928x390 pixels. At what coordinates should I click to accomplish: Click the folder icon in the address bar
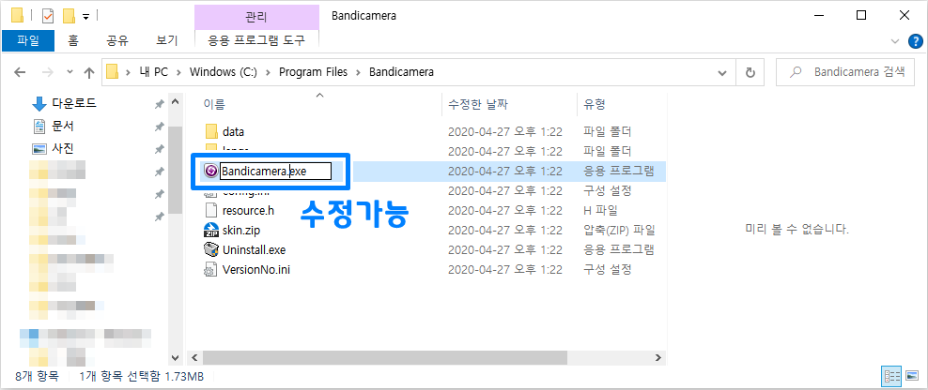[113, 72]
